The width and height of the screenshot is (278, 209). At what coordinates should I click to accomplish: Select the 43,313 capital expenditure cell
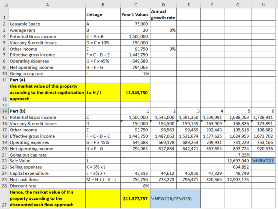(x=135, y=173)
